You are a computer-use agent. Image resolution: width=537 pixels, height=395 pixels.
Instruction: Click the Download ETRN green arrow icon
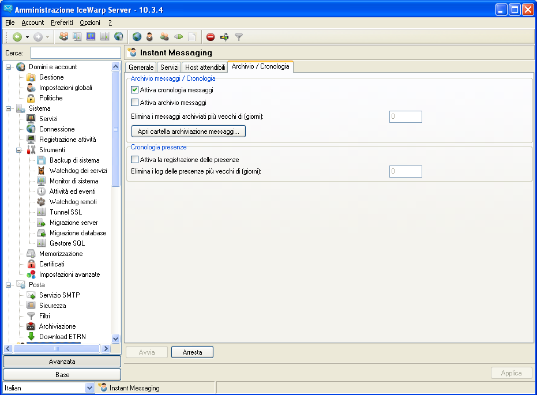click(x=31, y=336)
